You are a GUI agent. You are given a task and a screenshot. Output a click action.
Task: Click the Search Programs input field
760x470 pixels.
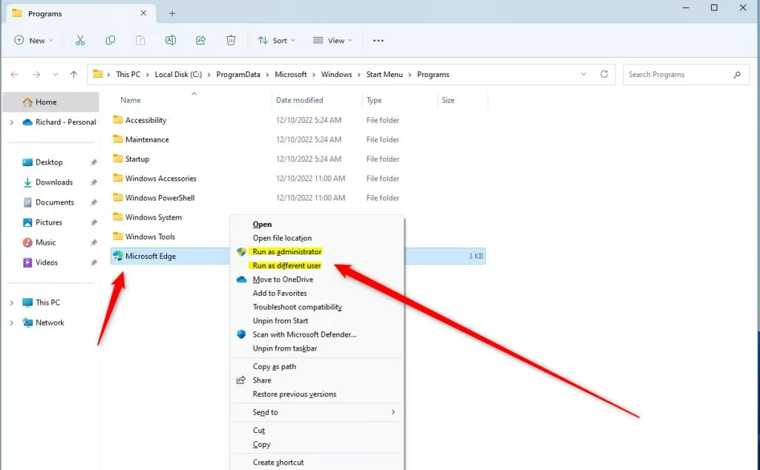pos(677,74)
